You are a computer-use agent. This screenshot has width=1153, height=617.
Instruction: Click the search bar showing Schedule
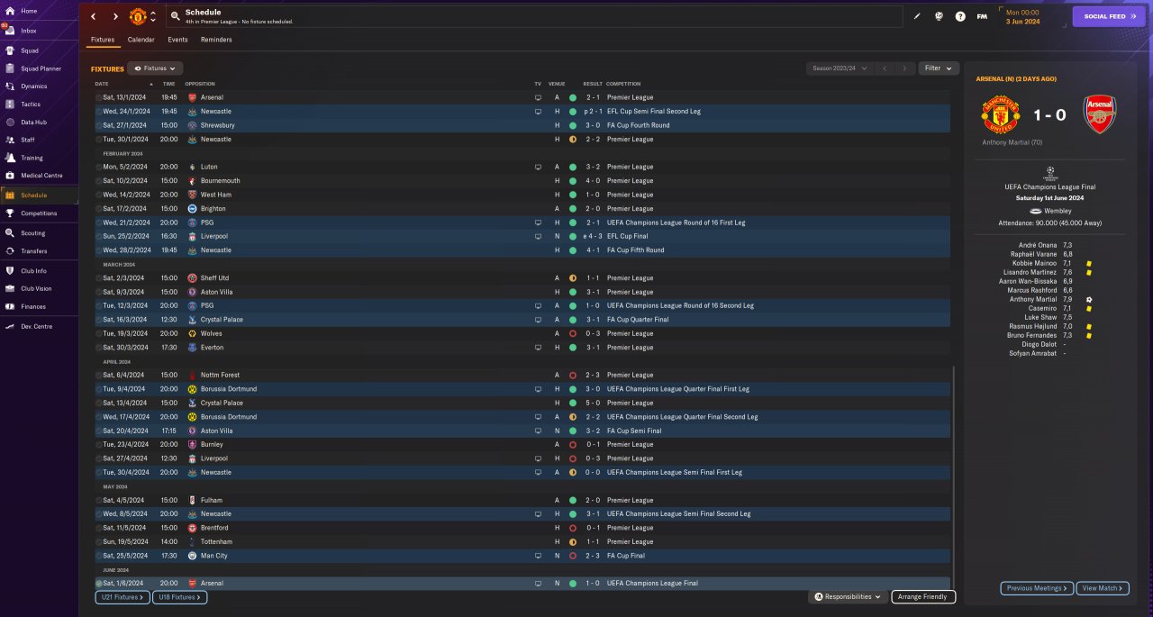click(x=534, y=16)
